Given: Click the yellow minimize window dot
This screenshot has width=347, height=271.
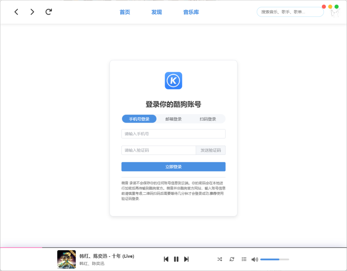Looking at the screenshot, I should point(330,7).
